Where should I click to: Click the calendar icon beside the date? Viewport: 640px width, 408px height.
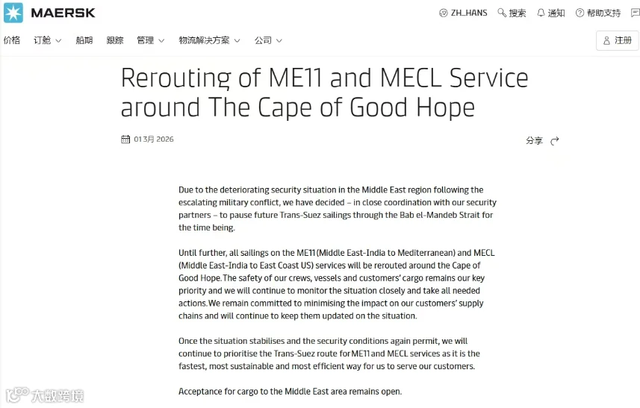[x=125, y=139]
